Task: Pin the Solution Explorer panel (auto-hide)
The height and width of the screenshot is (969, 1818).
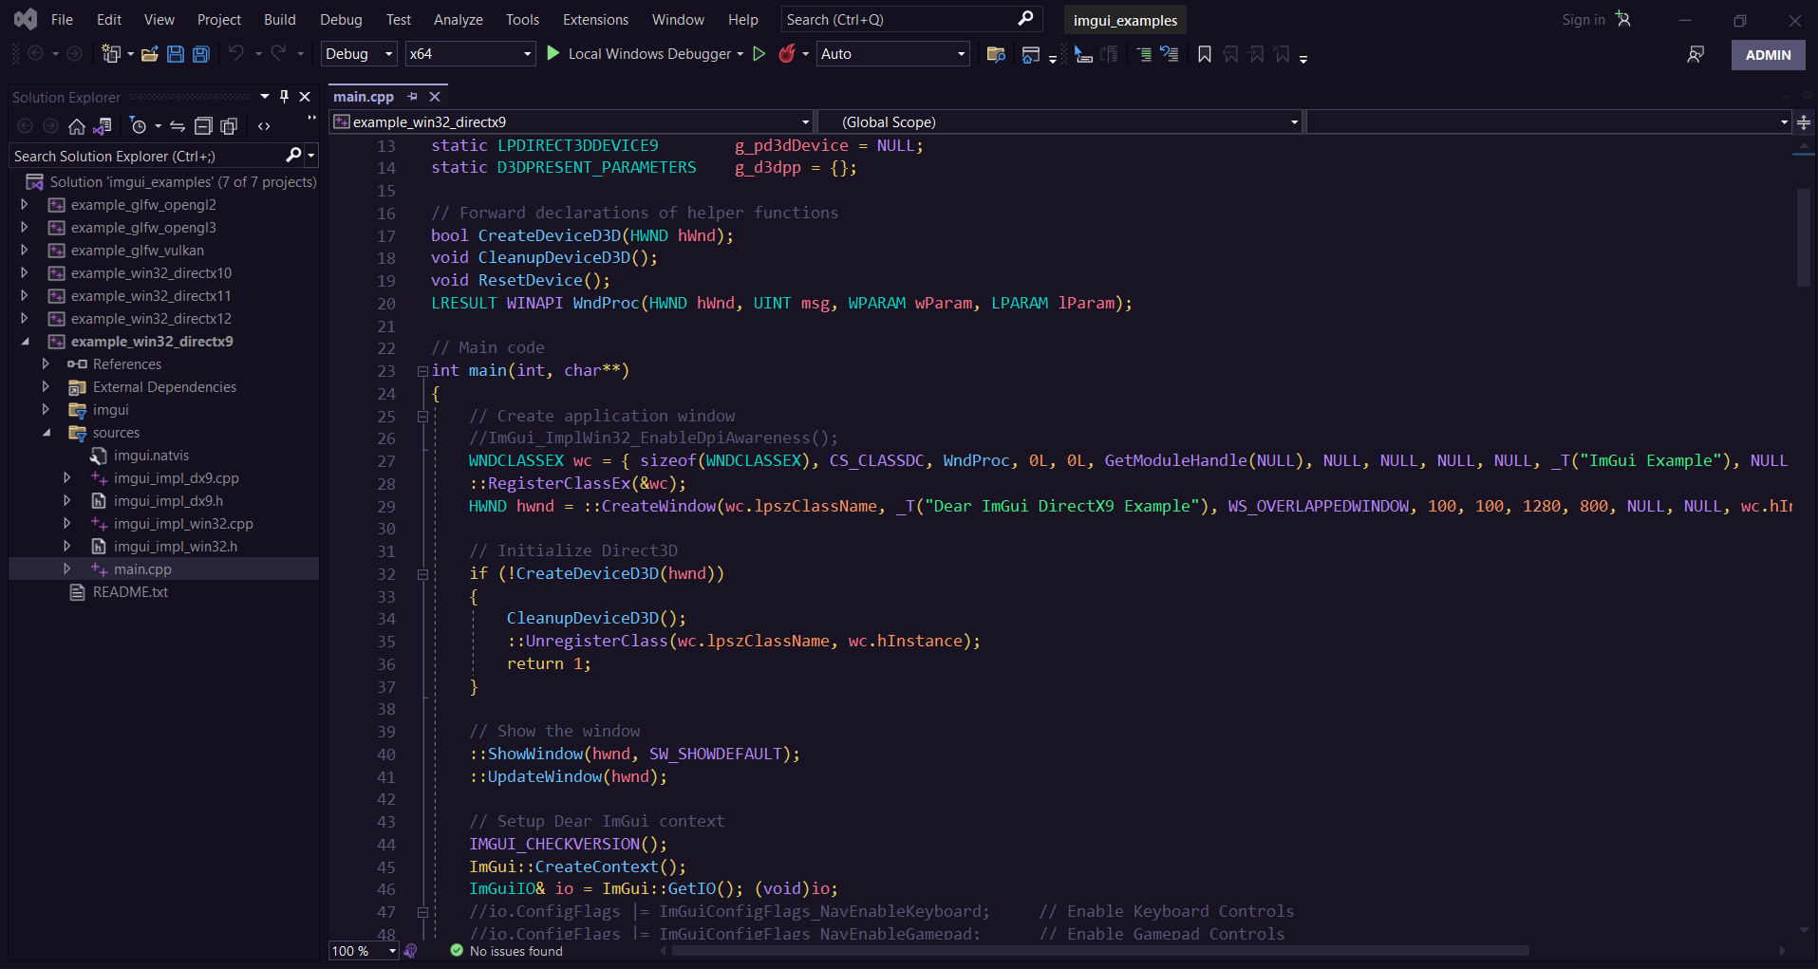Action: [x=284, y=97]
